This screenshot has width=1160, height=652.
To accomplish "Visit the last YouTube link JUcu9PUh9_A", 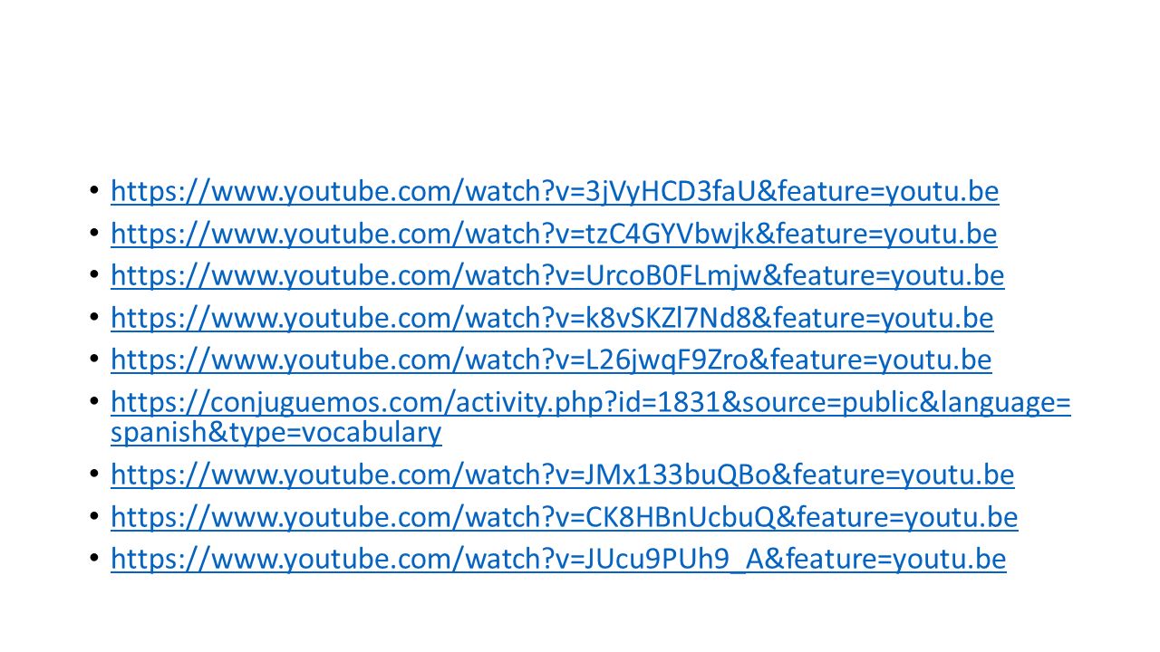I will (x=558, y=560).
